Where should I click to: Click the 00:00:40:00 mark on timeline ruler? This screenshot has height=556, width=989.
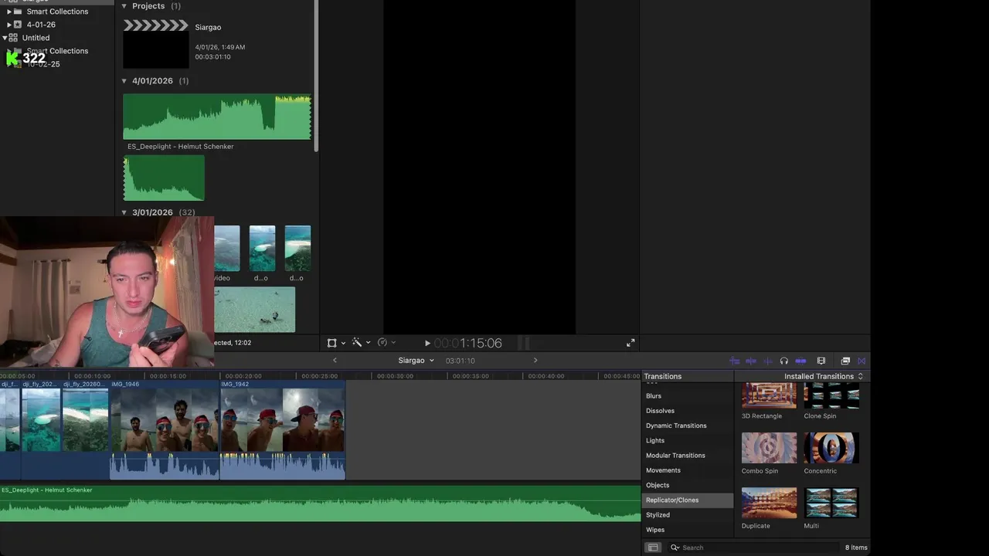pos(545,376)
